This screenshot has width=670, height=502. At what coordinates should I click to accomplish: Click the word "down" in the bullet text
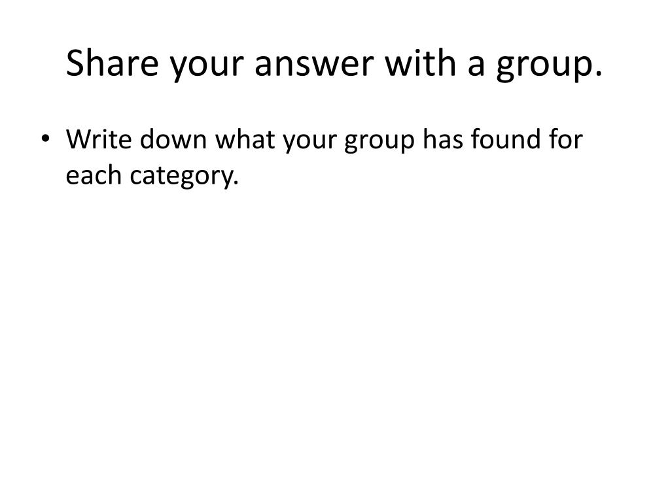point(173,139)
